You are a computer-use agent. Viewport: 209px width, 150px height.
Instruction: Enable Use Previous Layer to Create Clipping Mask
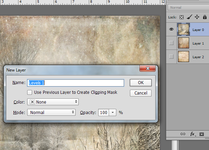(30, 92)
